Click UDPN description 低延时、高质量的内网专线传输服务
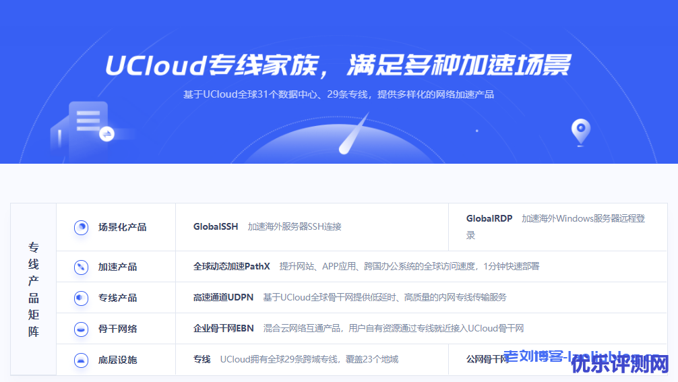The width and height of the screenshot is (678, 382). [384, 298]
